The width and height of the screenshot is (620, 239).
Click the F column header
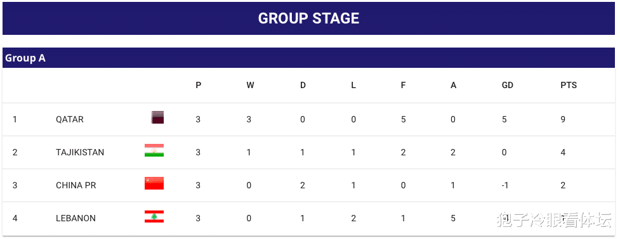tap(404, 85)
